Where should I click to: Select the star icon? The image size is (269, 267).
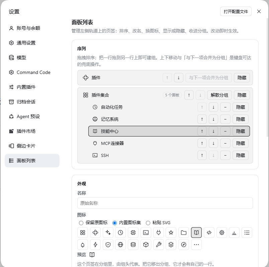coord(171,233)
